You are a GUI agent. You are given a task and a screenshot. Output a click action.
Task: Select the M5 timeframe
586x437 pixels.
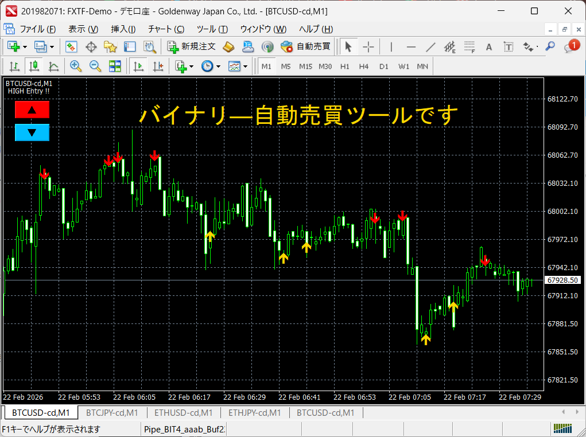(x=286, y=67)
